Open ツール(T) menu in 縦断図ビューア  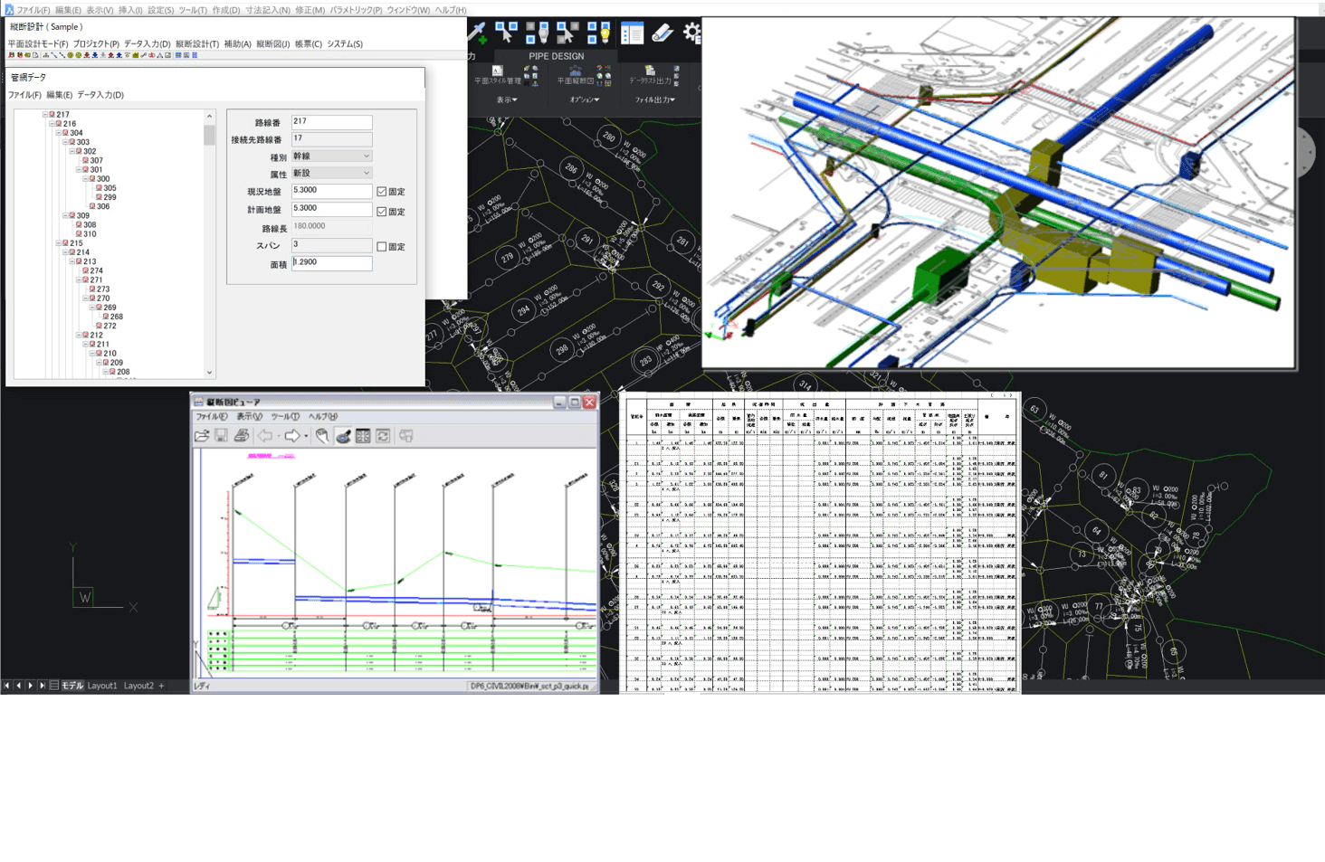coord(285,417)
